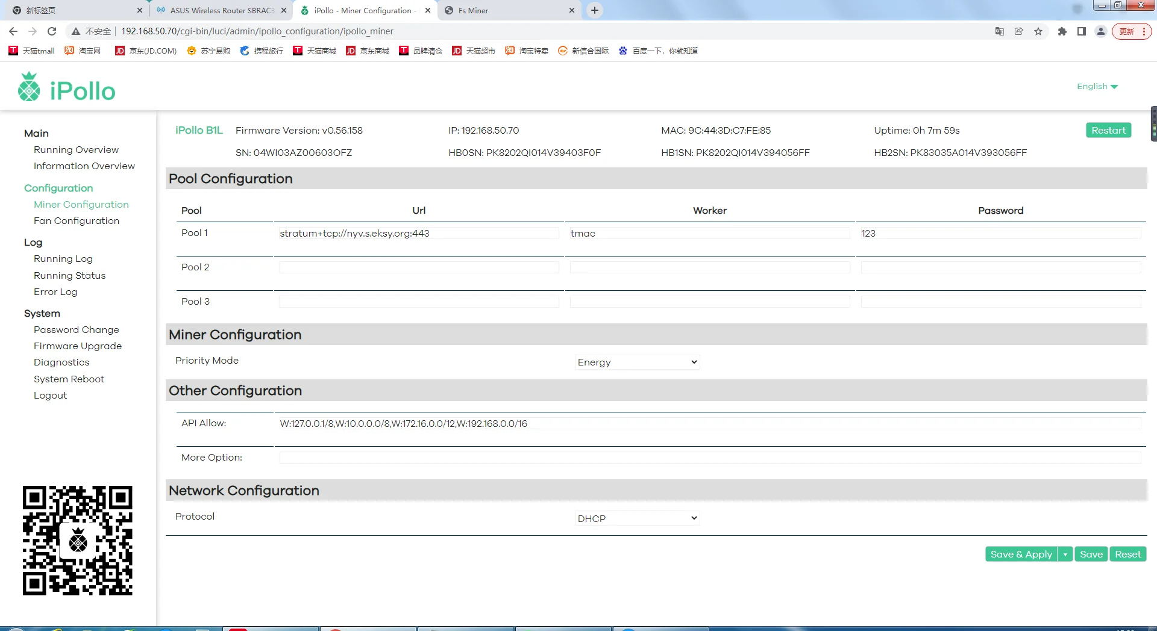Open the translate page icon
The height and width of the screenshot is (631, 1157).
click(x=1000, y=31)
